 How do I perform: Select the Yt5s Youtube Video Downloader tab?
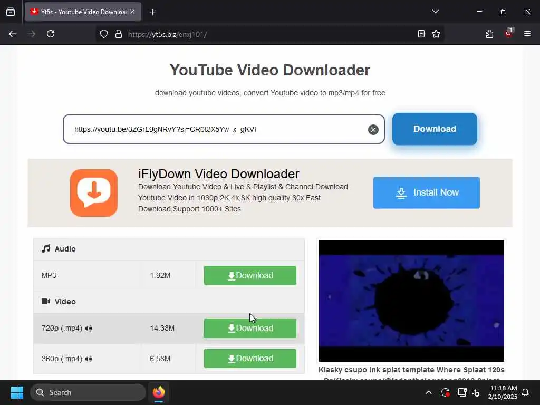pos(83,12)
